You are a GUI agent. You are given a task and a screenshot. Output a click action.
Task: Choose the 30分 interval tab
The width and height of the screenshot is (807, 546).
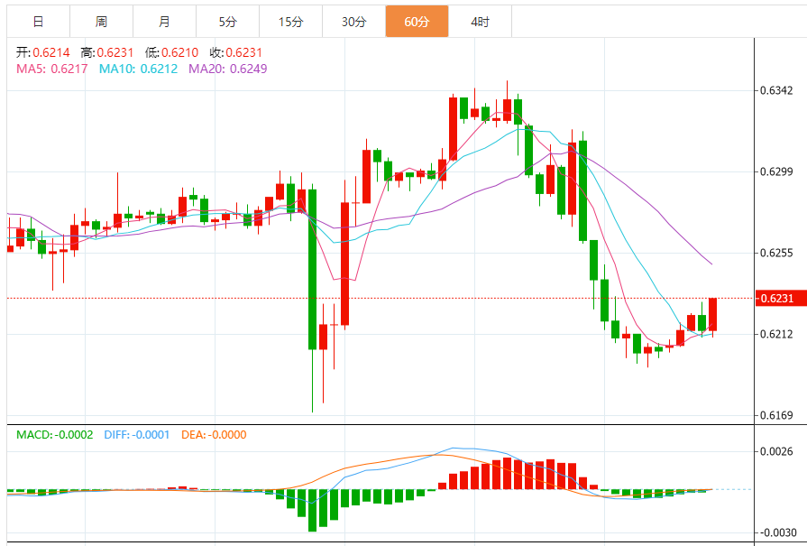tap(353, 22)
